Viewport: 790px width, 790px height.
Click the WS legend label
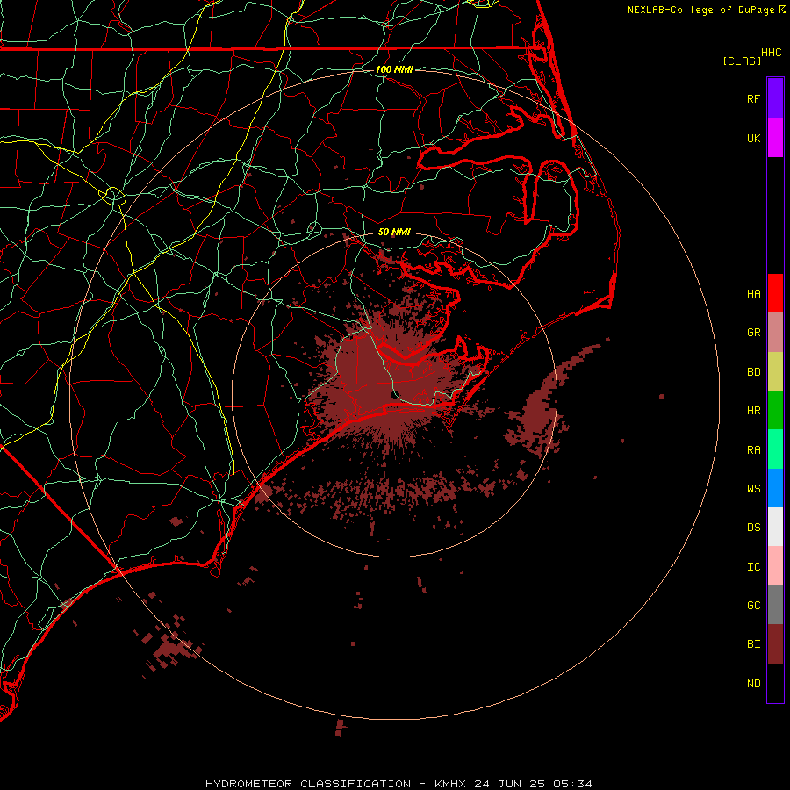coord(753,489)
